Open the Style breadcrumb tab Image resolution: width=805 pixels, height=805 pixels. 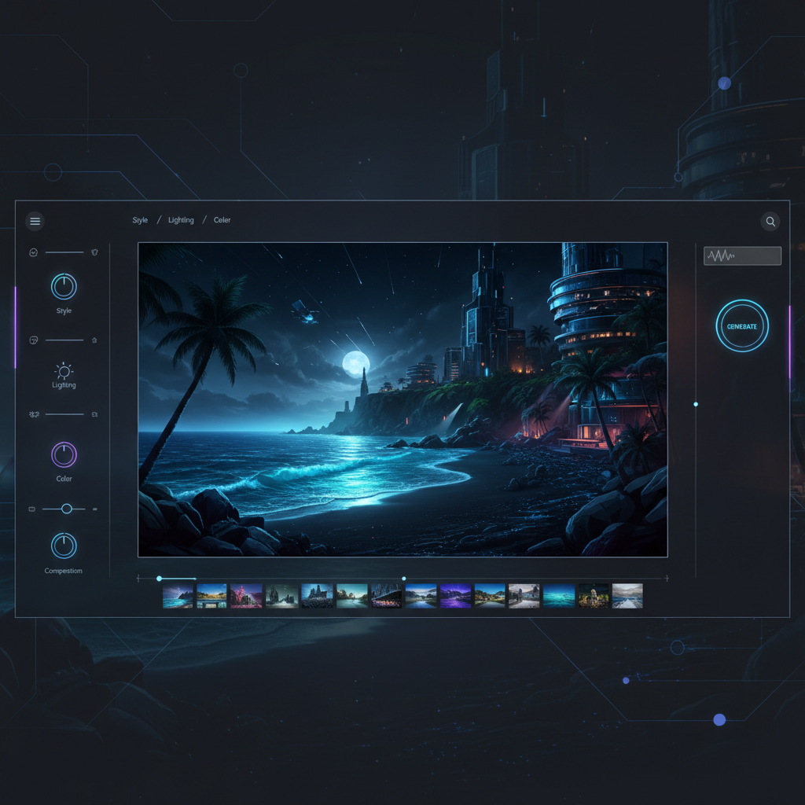[140, 220]
